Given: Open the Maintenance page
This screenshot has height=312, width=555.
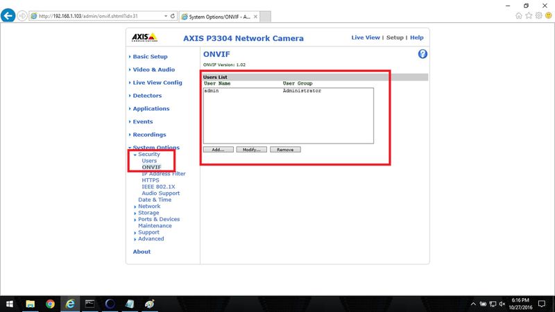Looking at the screenshot, I should (x=155, y=226).
